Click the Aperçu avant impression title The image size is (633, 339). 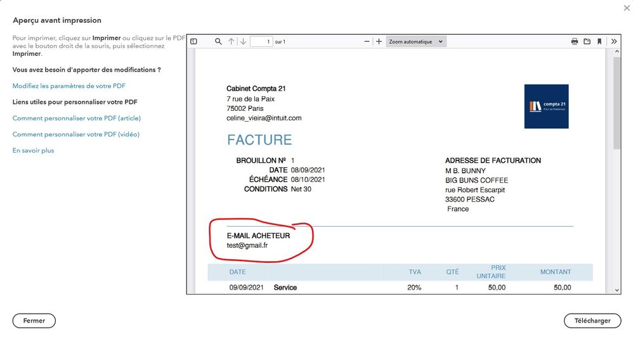click(57, 20)
